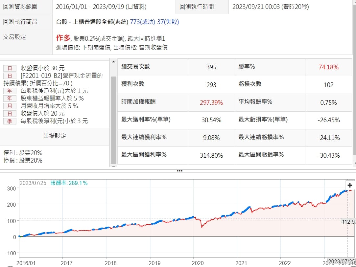Click the 年 badge beside 每股稅後淨利大於 1 元
Viewport: 356px width, 267px height.
click(10, 91)
